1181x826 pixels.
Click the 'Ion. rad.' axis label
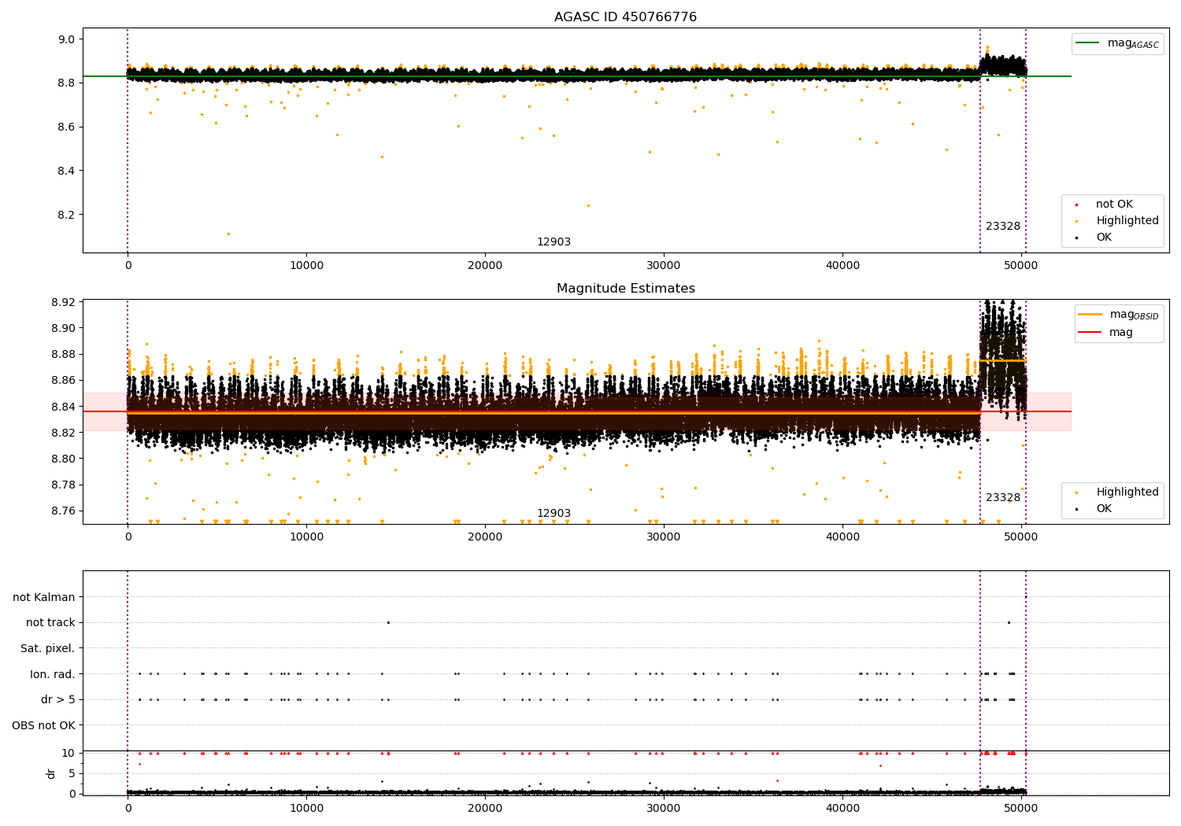pos(53,674)
